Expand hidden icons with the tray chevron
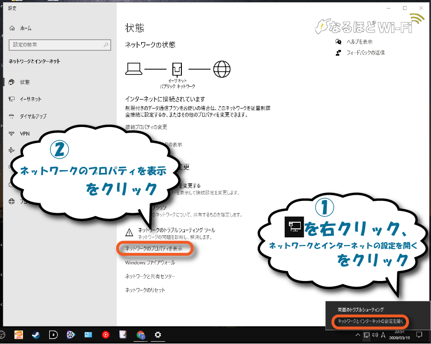This screenshot has width=431, height=344. tap(358, 335)
